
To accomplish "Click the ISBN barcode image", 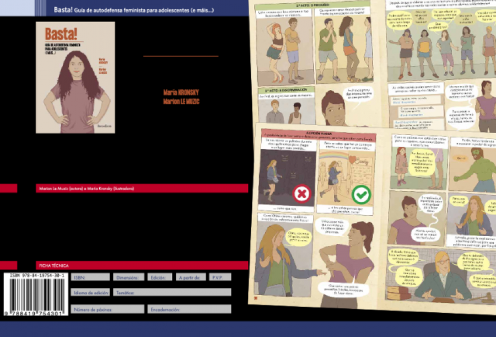I will (x=36, y=294).
